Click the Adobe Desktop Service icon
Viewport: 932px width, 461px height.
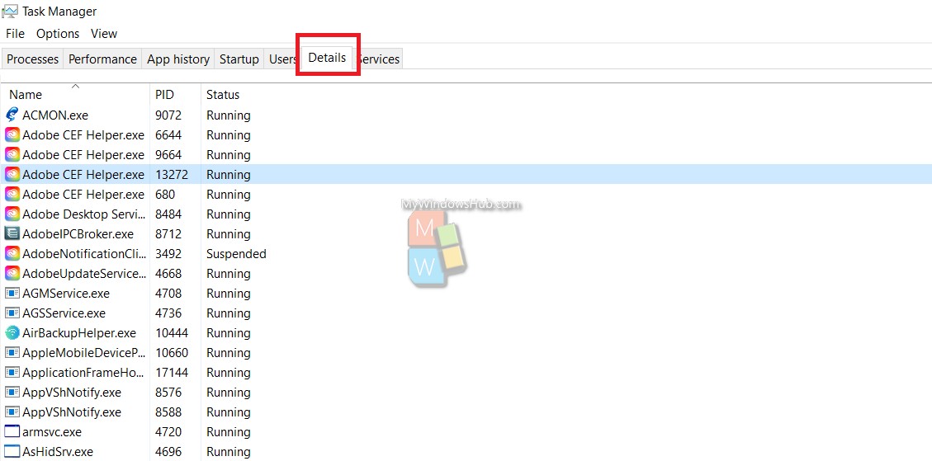coord(12,214)
